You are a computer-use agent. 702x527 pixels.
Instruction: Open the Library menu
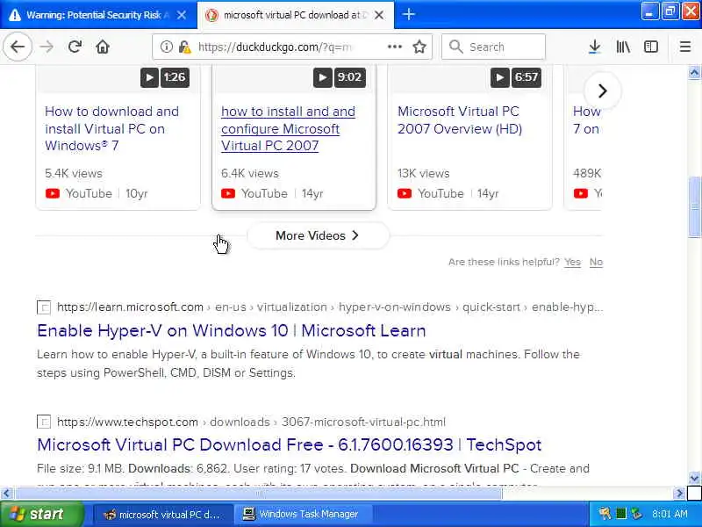tap(623, 47)
